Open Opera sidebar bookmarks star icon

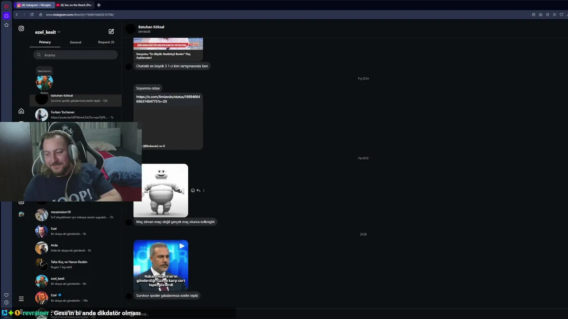pyautogui.click(x=6, y=25)
